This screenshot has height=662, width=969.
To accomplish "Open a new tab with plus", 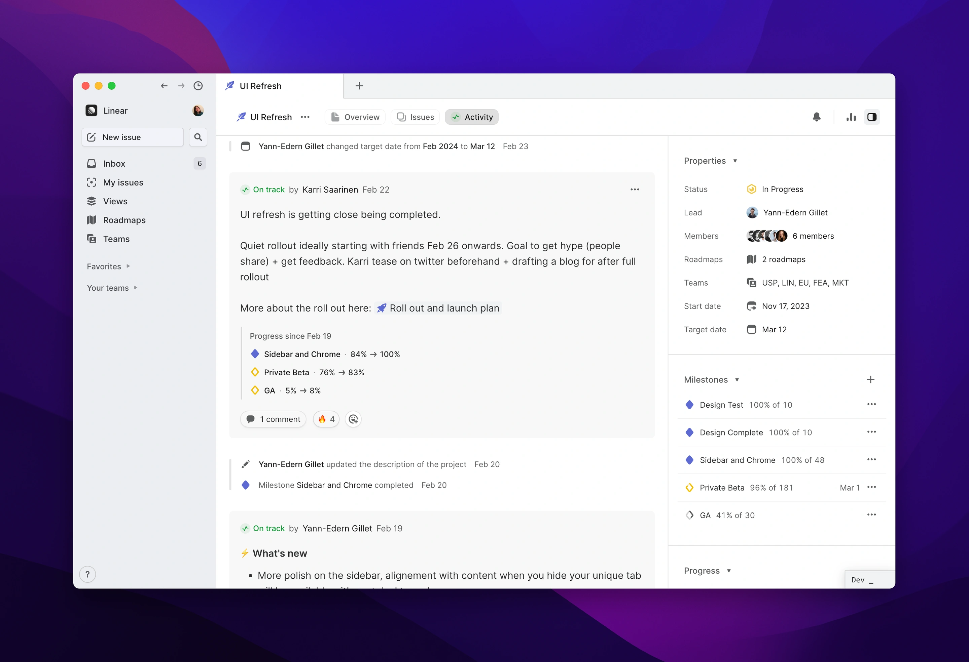I will (x=359, y=86).
